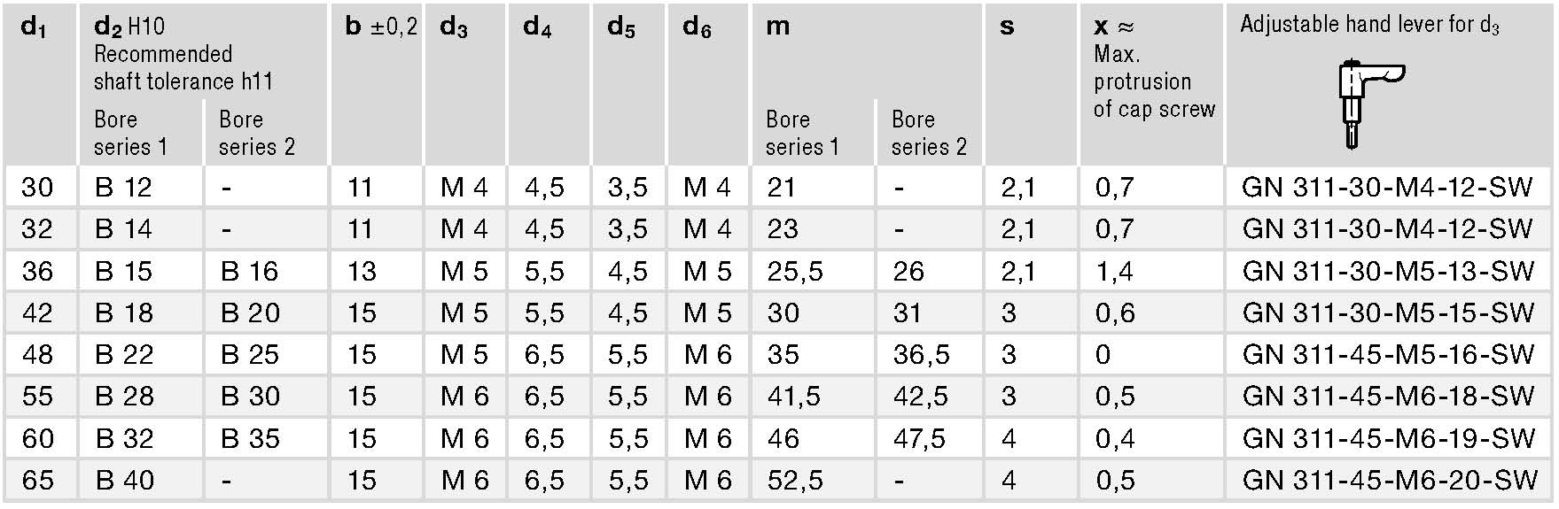Screen dimensions: 1559x509
Task: Open the GN 311-30-M5-13-SW part link
Action: [1387, 271]
